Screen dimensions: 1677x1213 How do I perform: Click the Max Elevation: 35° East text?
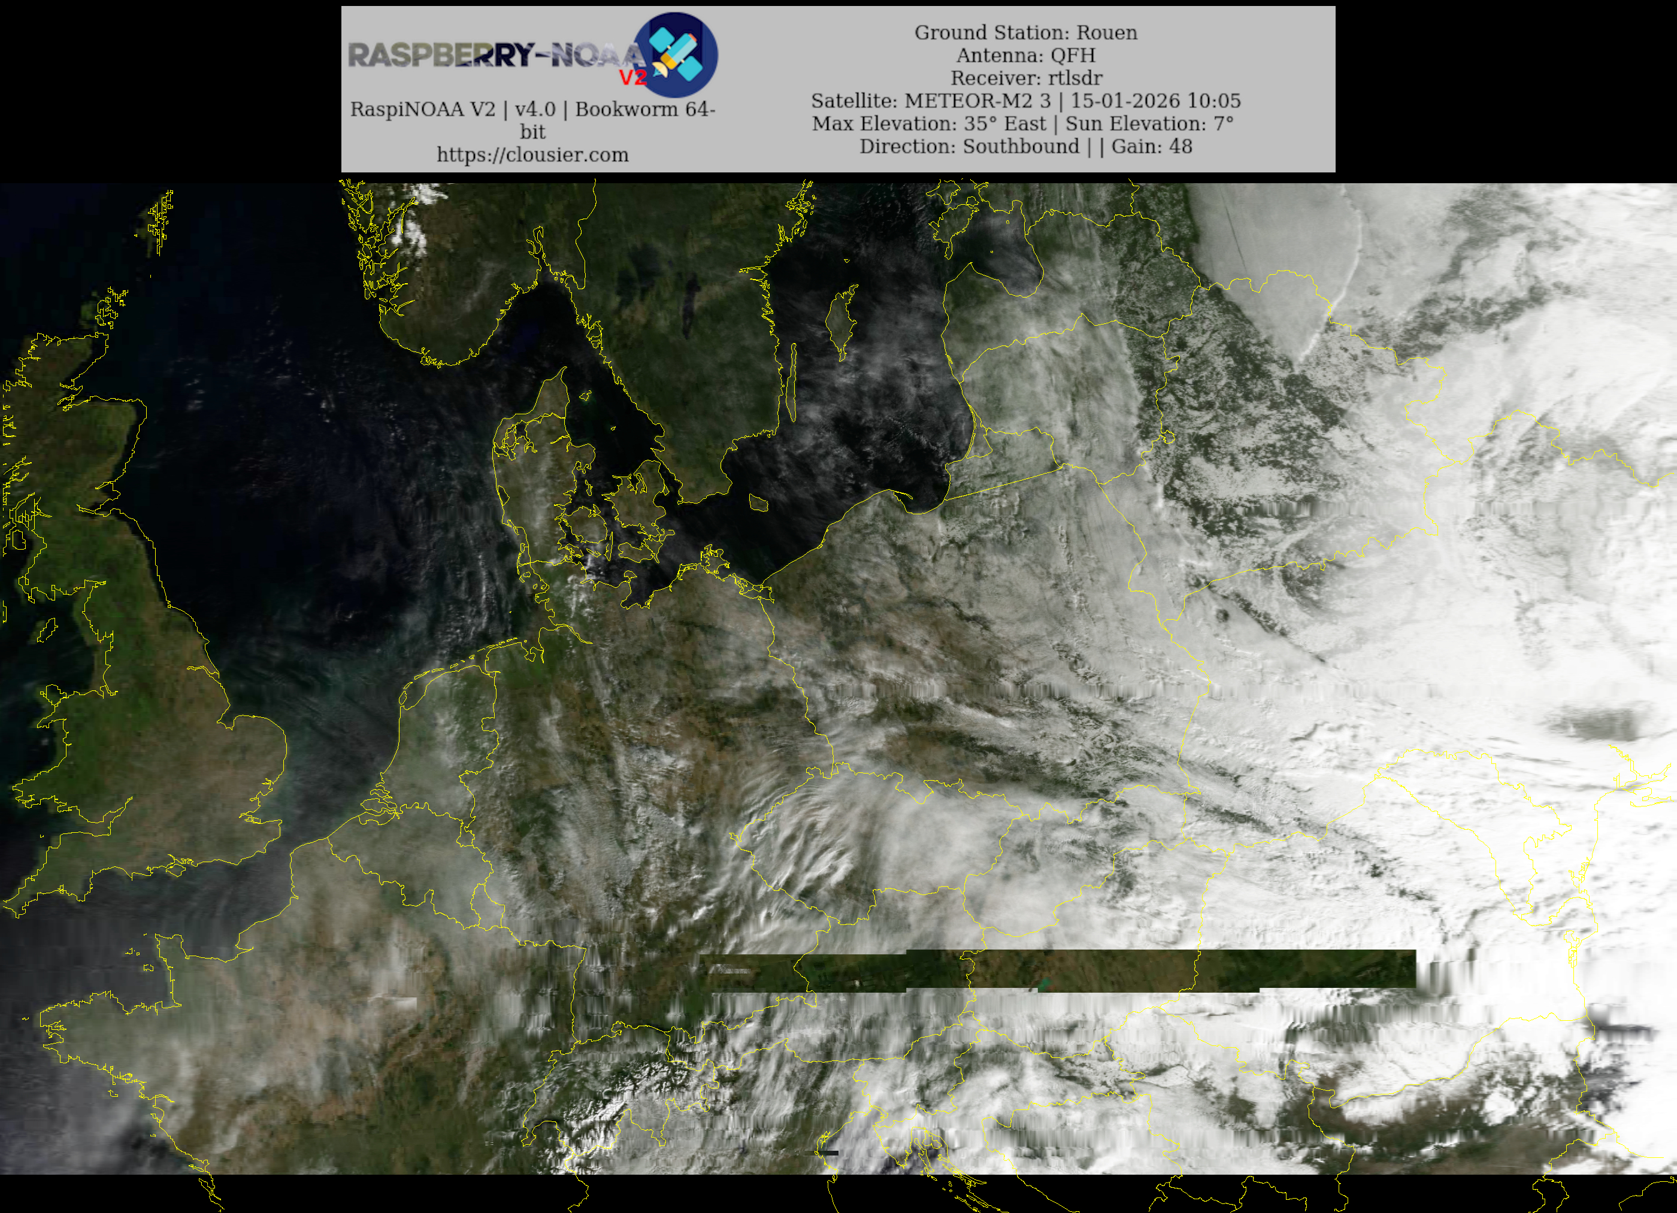tap(929, 123)
